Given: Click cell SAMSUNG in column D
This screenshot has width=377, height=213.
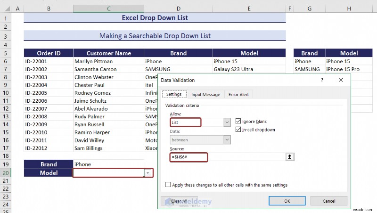Looking at the screenshot, I should pos(178,69).
